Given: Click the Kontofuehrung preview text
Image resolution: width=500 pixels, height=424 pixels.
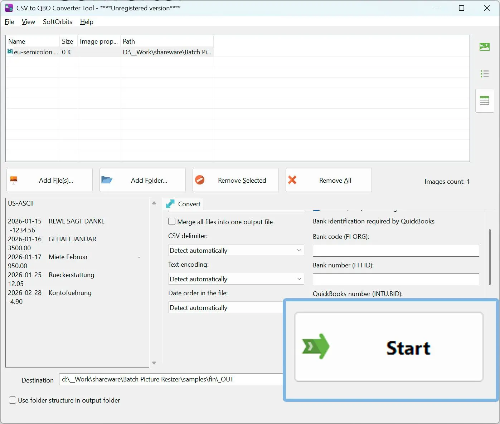Looking at the screenshot, I should tap(70, 293).
